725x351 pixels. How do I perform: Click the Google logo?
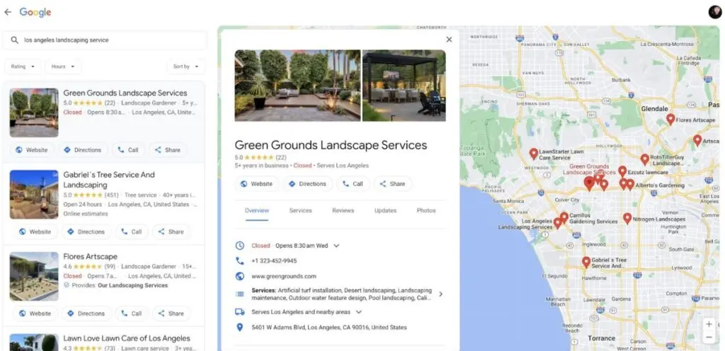[x=35, y=13]
